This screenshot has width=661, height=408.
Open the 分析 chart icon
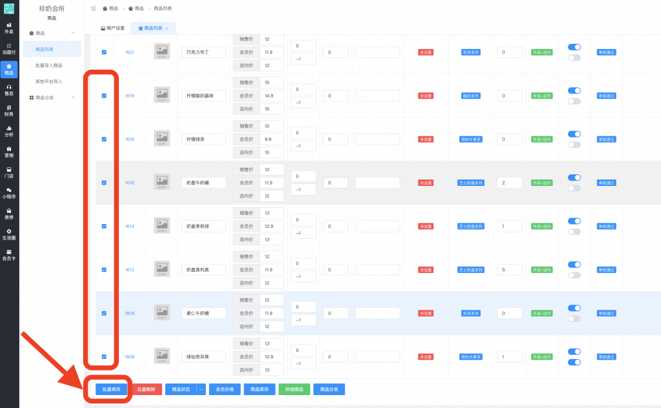[x=9, y=131]
